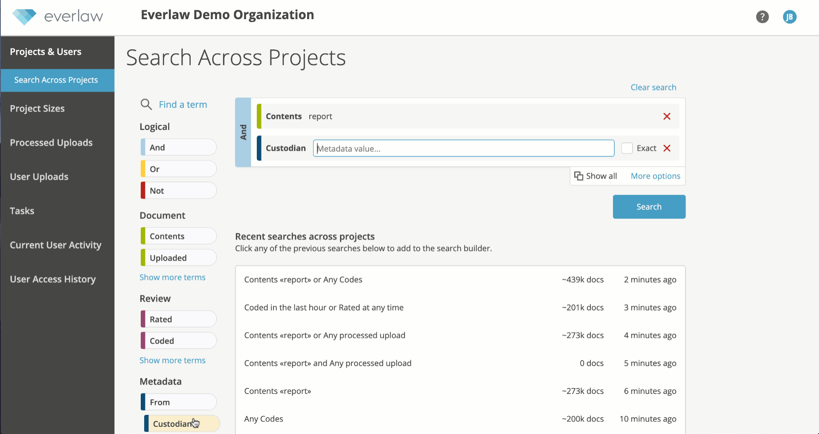Open User Uploads page
The width and height of the screenshot is (819, 434).
pyautogui.click(x=39, y=177)
